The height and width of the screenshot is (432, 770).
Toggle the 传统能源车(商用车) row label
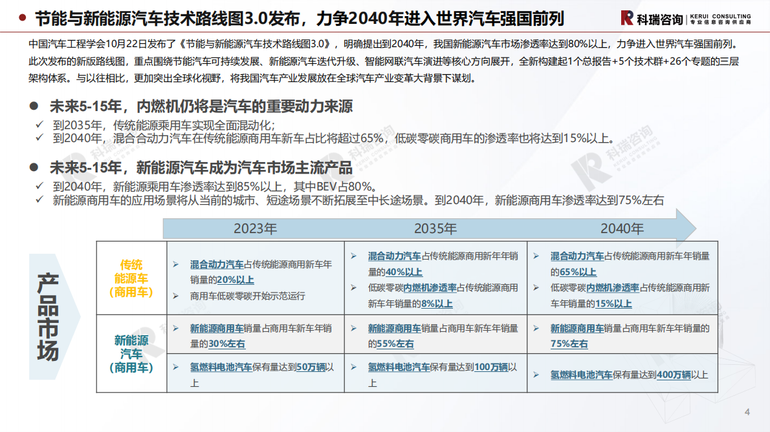coord(132,276)
